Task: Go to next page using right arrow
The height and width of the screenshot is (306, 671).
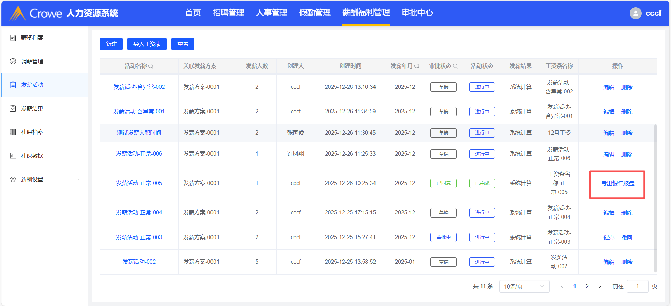Action: click(x=600, y=286)
